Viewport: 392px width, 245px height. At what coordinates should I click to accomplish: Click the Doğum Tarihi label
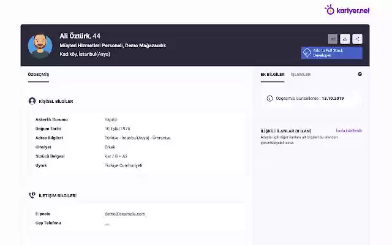[48, 129]
